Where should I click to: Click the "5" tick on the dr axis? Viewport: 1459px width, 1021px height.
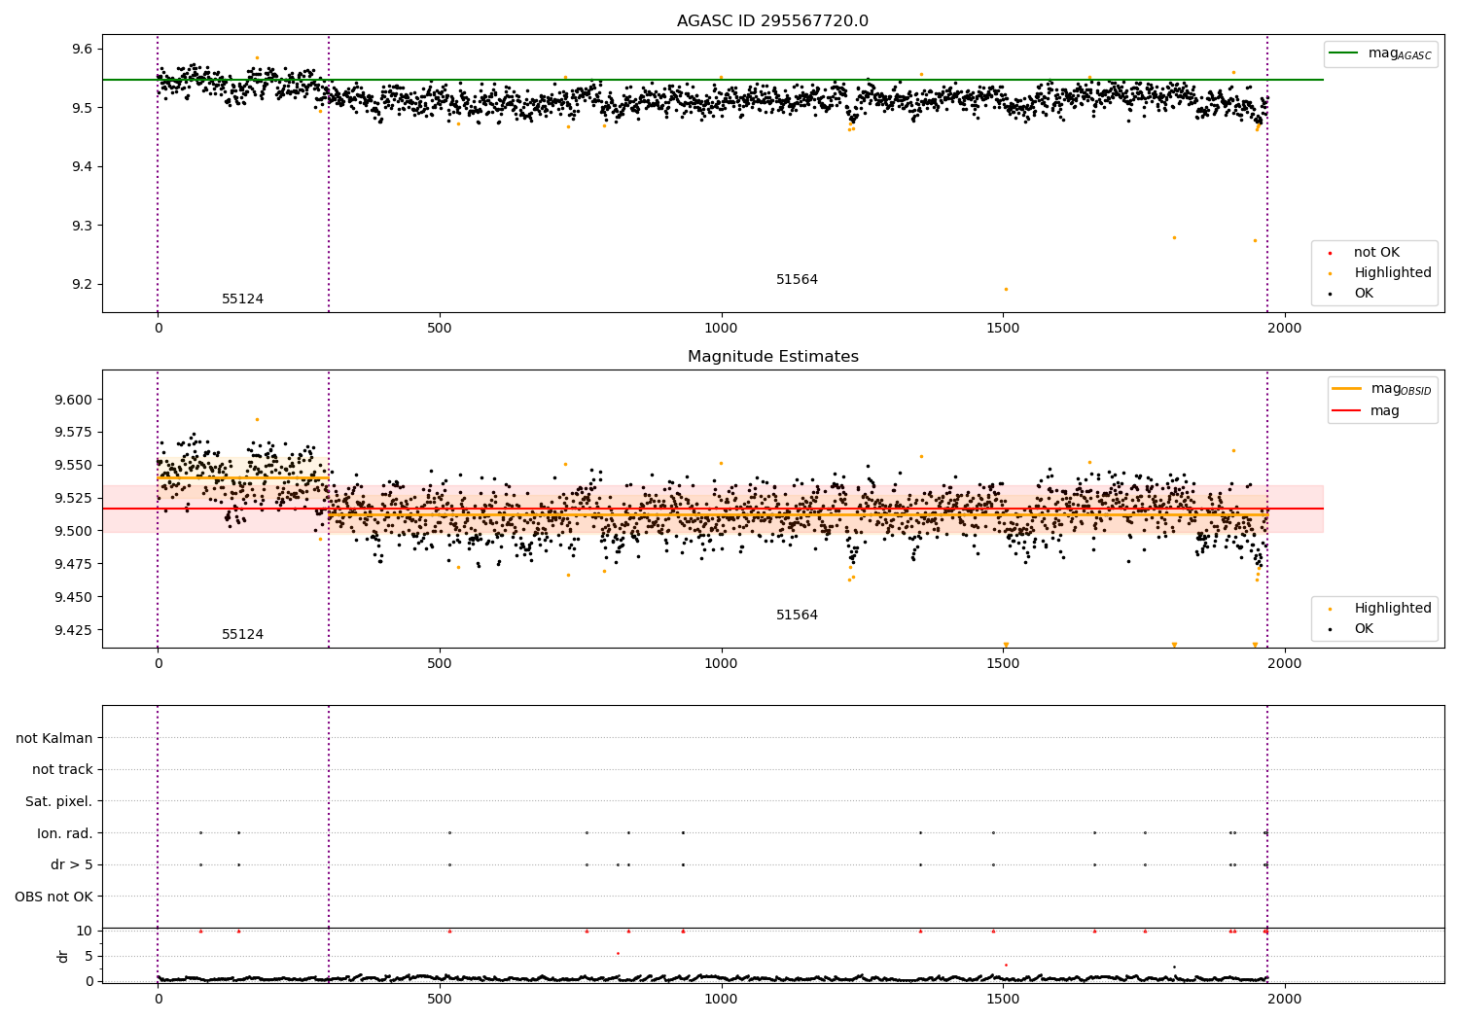89,956
